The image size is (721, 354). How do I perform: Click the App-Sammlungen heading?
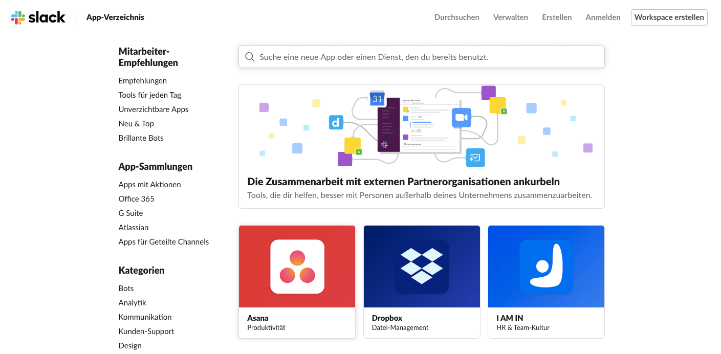[156, 166]
